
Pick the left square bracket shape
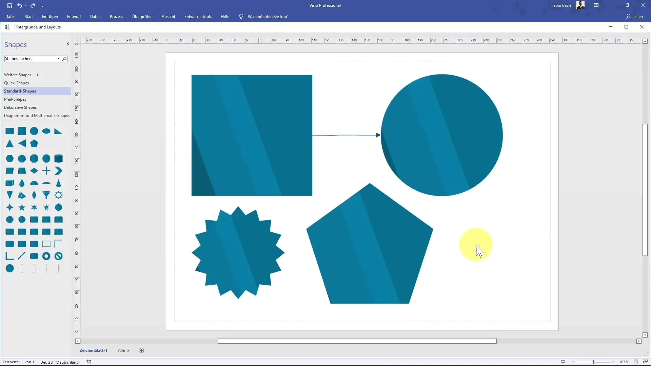(x=22, y=268)
